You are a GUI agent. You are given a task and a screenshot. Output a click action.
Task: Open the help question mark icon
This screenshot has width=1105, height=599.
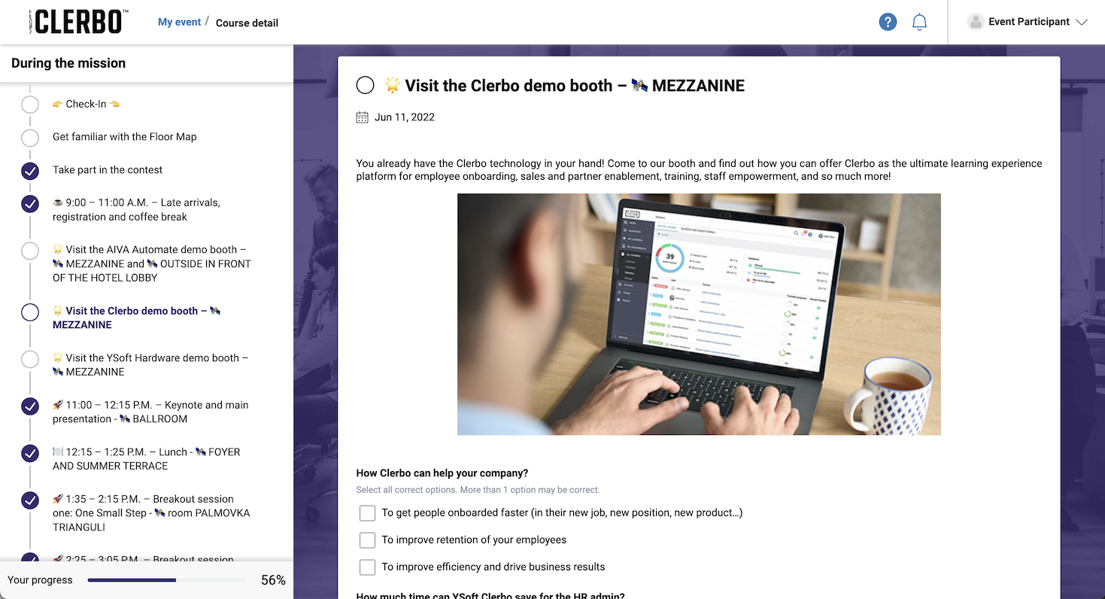[x=888, y=22]
